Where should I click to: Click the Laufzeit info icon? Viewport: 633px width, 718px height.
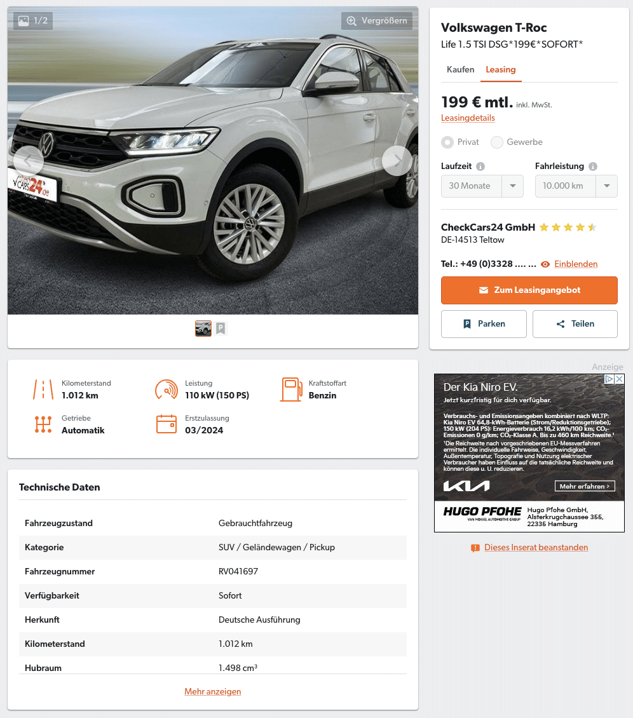pos(480,166)
